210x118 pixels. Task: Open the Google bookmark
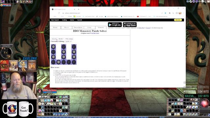pos(100,16)
